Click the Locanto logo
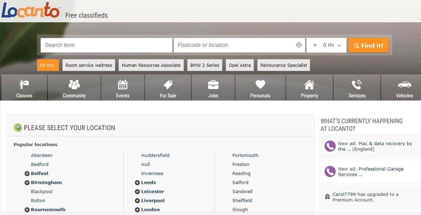This screenshot has height=215, width=421. pyautogui.click(x=31, y=11)
